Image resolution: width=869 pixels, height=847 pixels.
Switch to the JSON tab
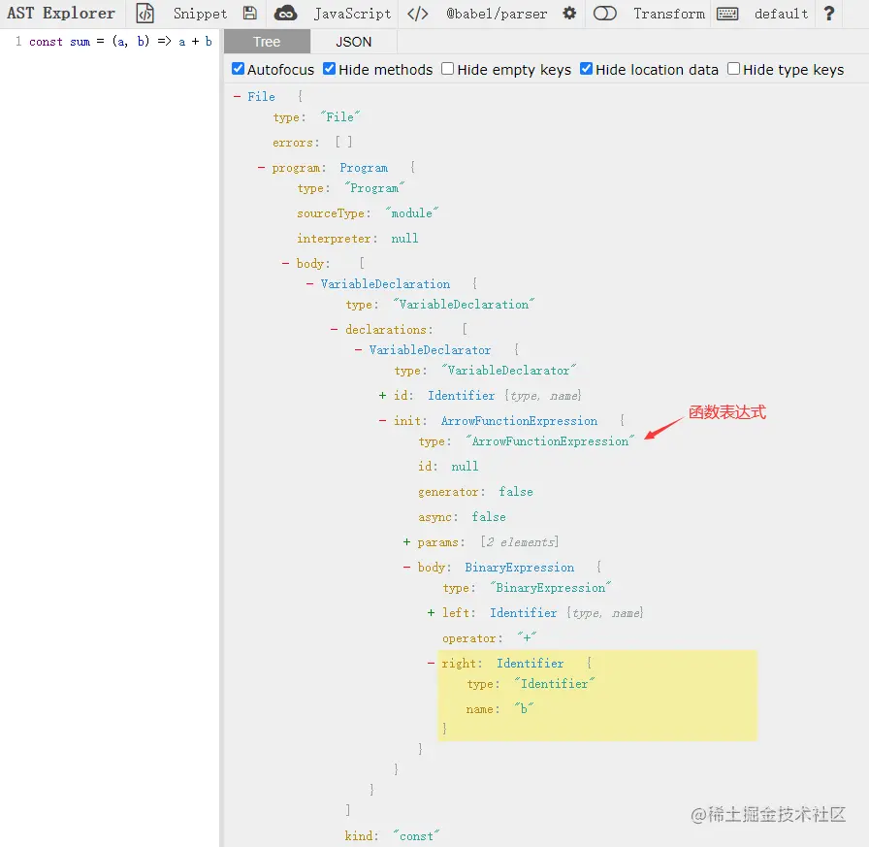(x=352, y=41)
